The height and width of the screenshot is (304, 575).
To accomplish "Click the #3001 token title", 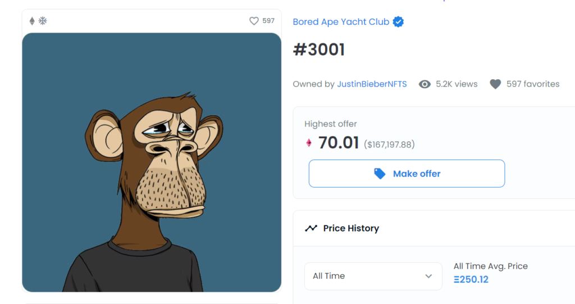I will (319, 50).
